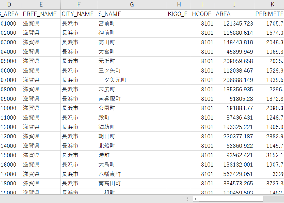The width and height of the screenshot is (284, 203).
Task: Click 滋賀県 in the 南高田町 row
Action: [x=41, y=184]
